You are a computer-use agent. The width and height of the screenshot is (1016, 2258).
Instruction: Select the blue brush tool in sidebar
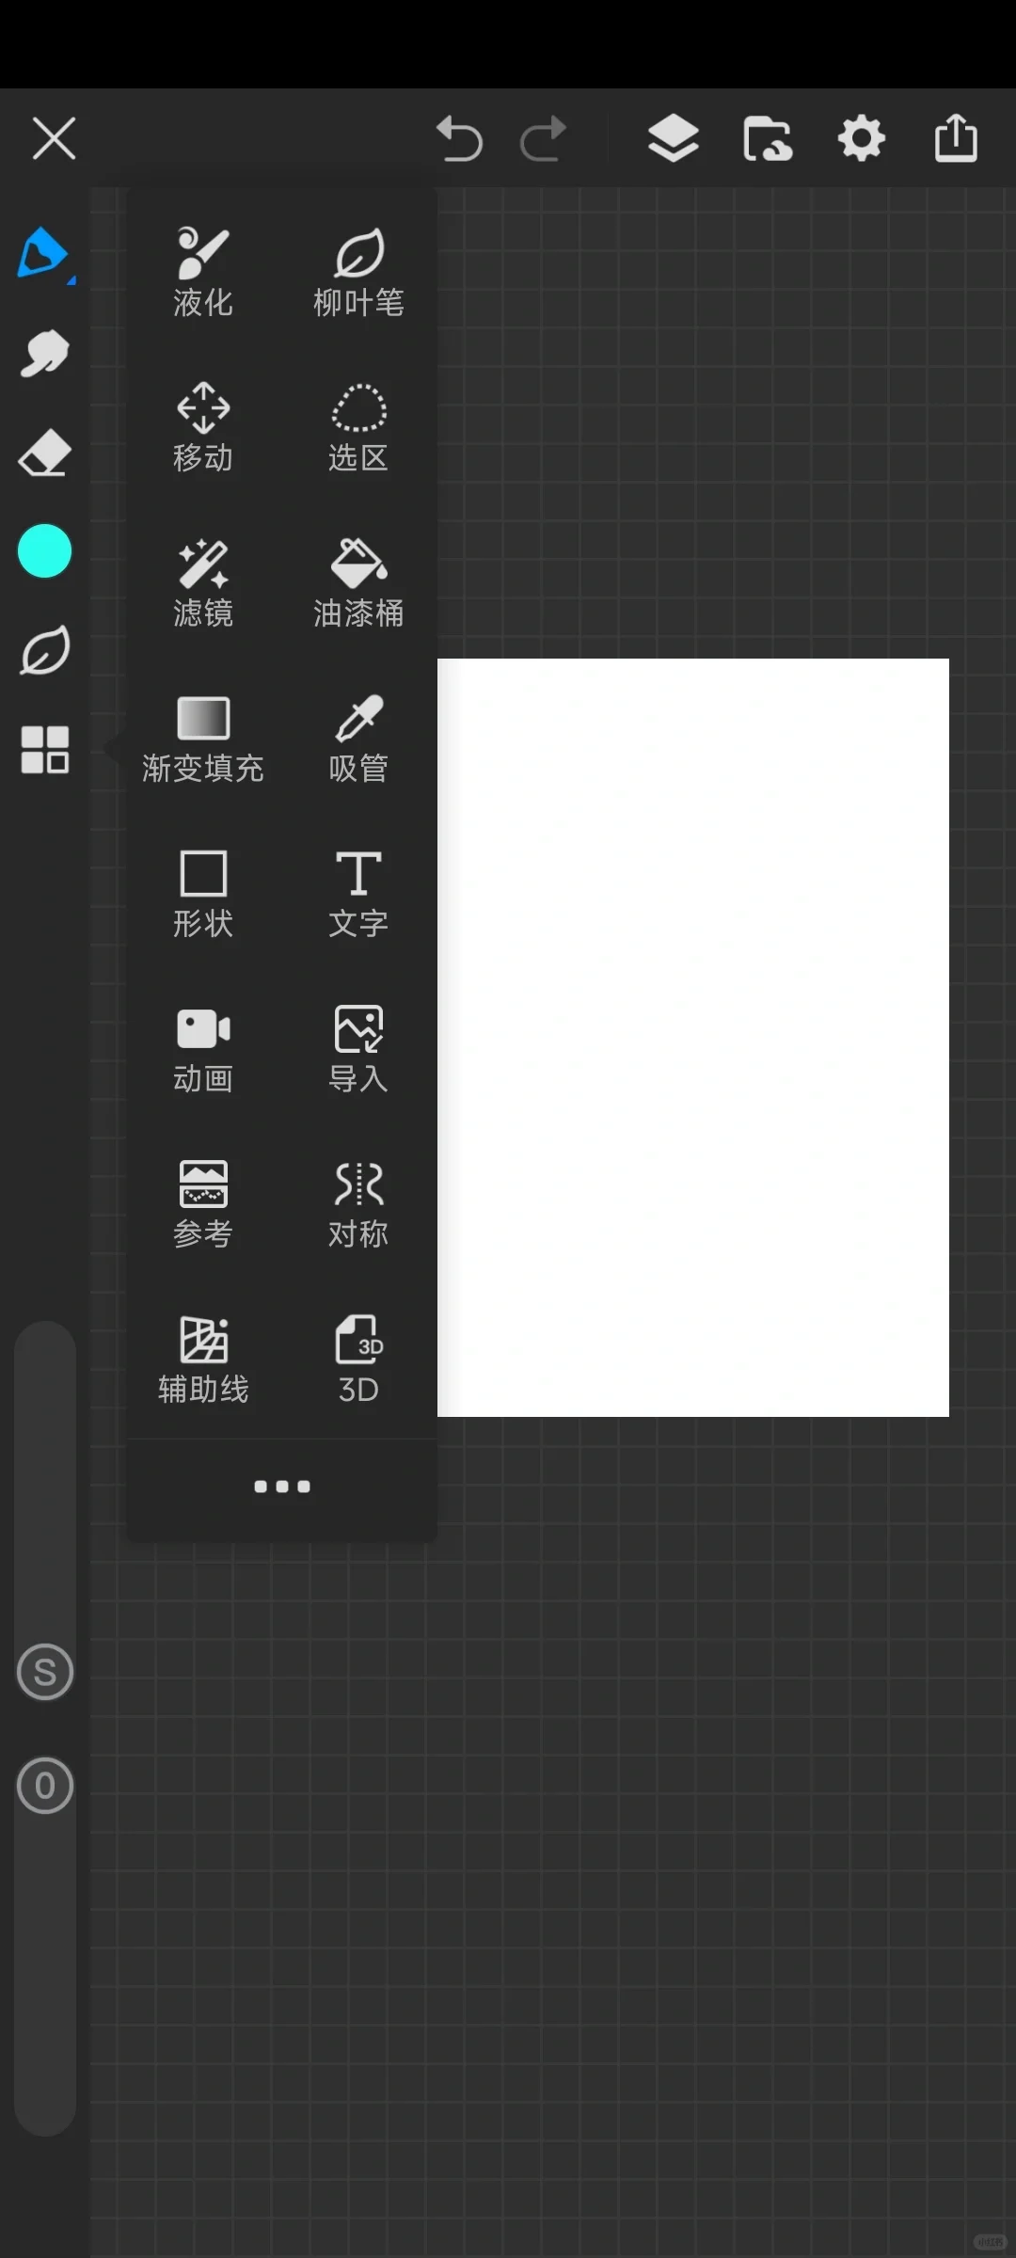[44, 254]
